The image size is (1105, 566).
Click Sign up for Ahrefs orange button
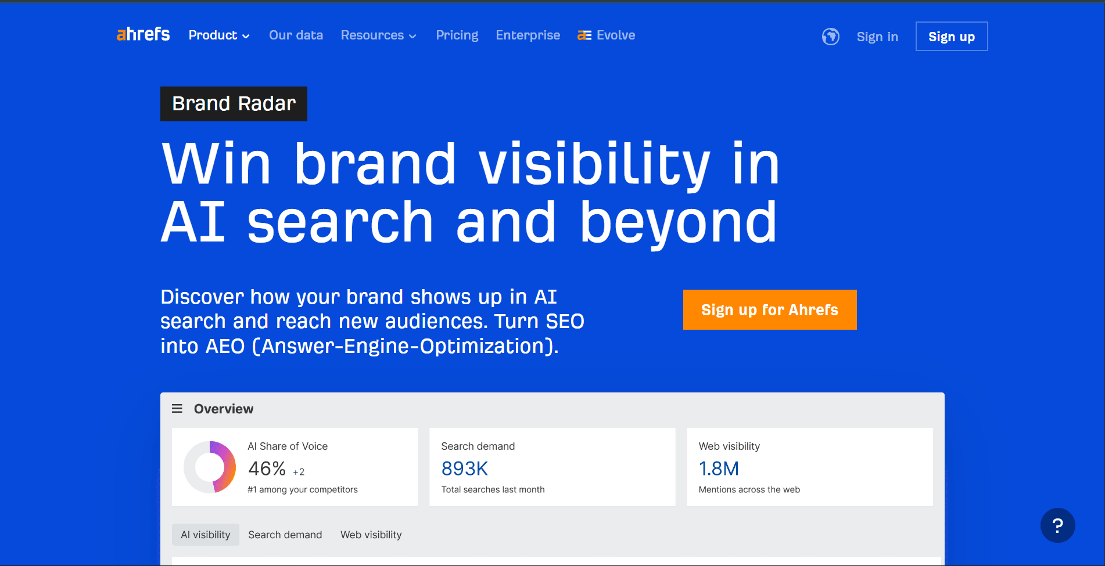(x=769, y=309)
